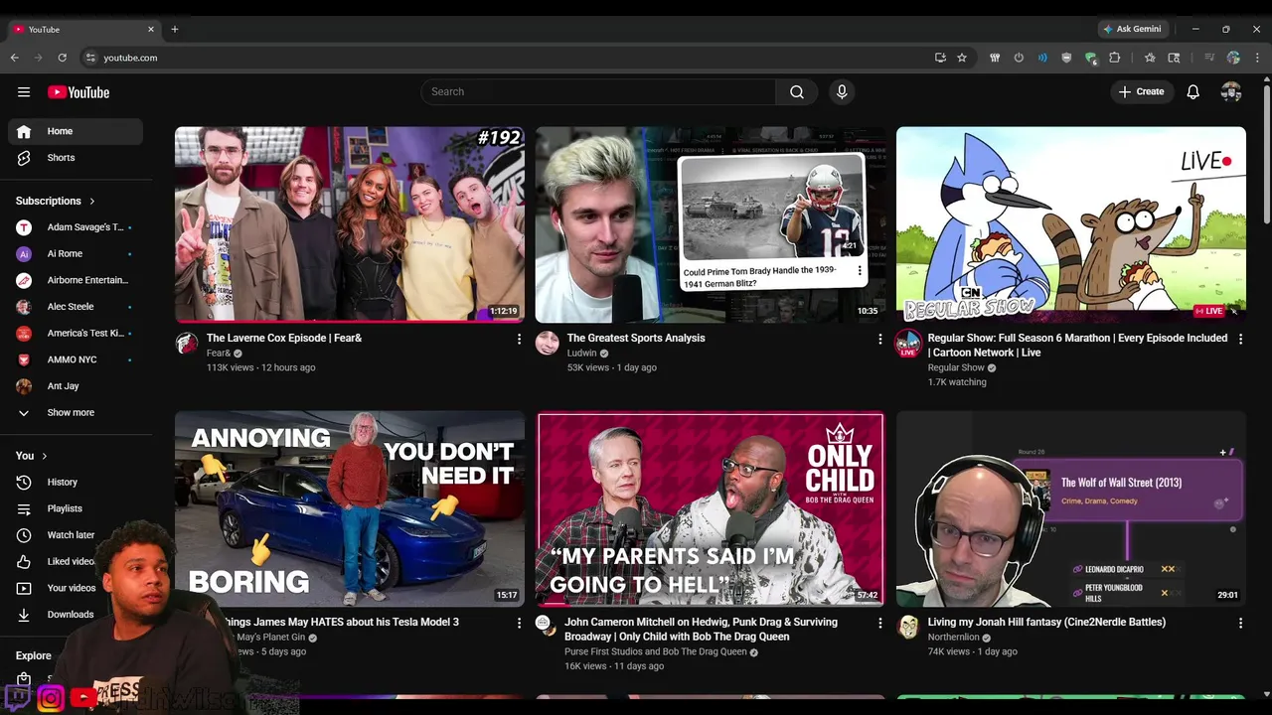The width and height of the screenshot is (1272, 715).
Task: Expand the You section chevron
Action: [44, 456]
